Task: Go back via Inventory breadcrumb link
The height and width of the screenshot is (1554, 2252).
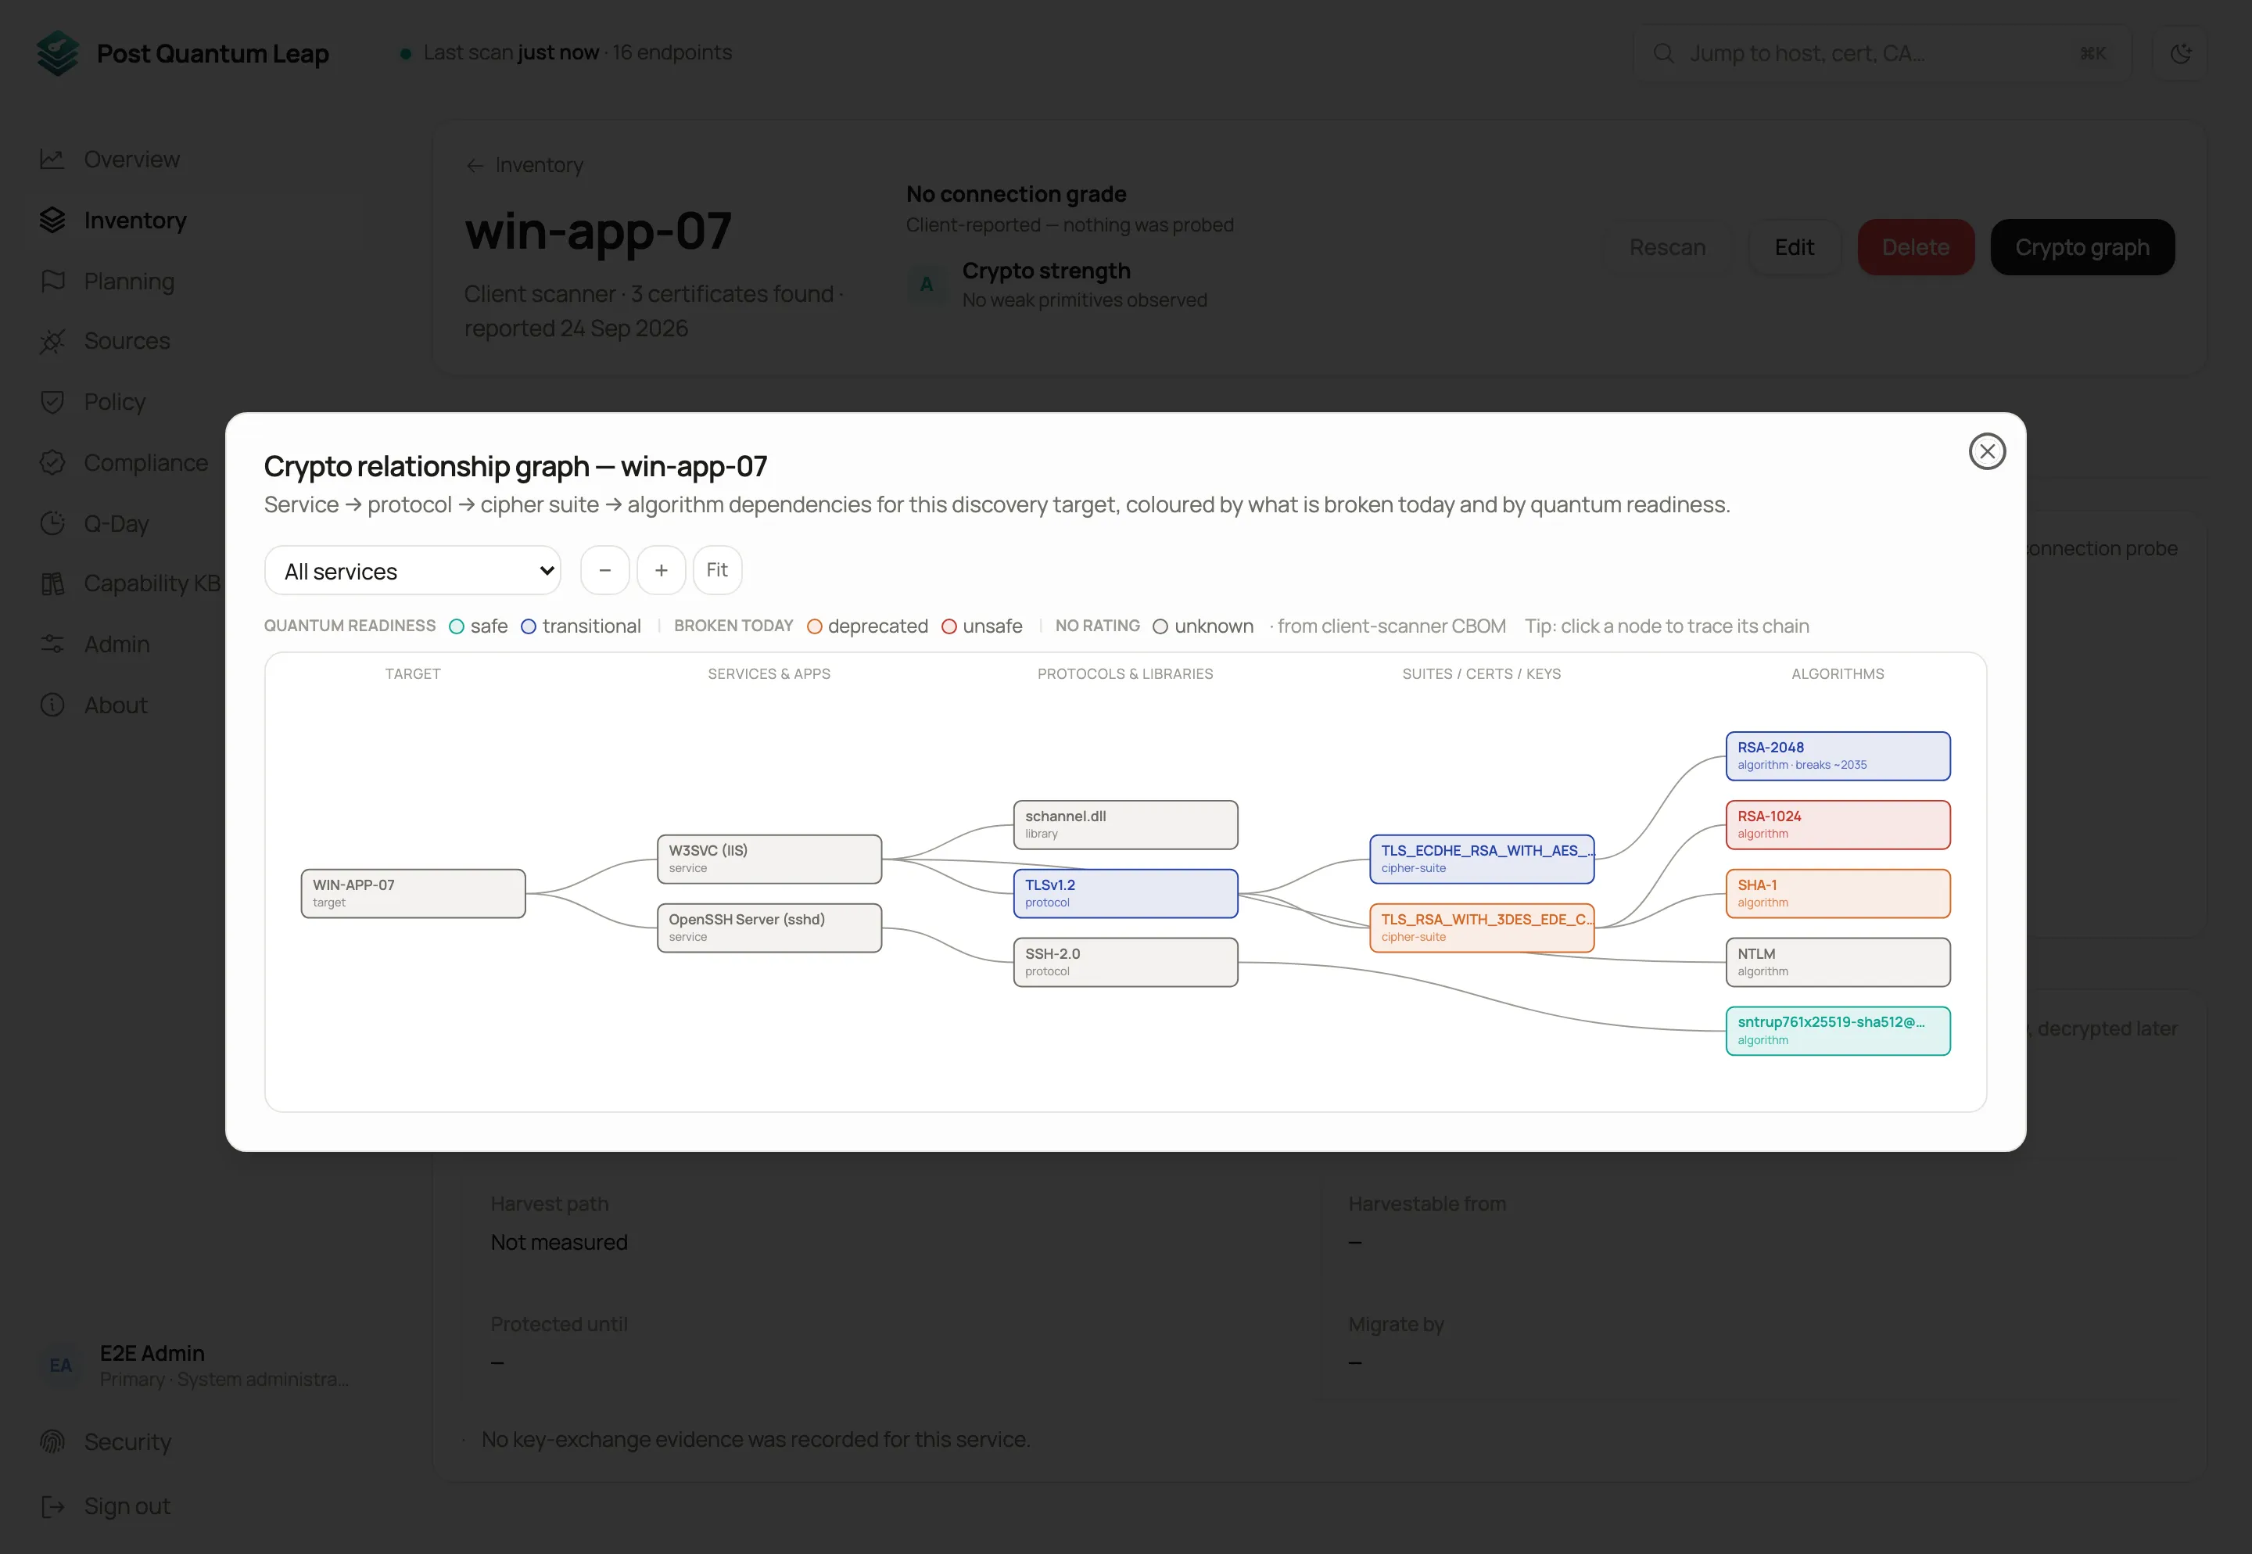Action: (525, 166)
